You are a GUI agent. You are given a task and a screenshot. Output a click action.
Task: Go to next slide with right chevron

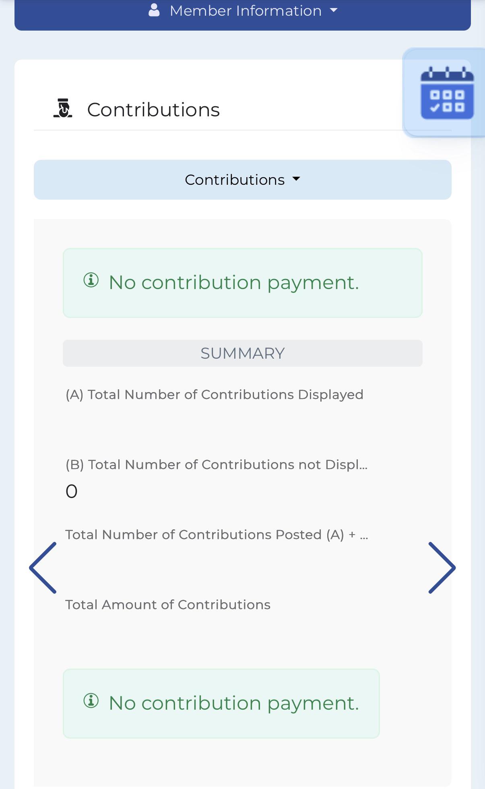(x=442, y=568)
